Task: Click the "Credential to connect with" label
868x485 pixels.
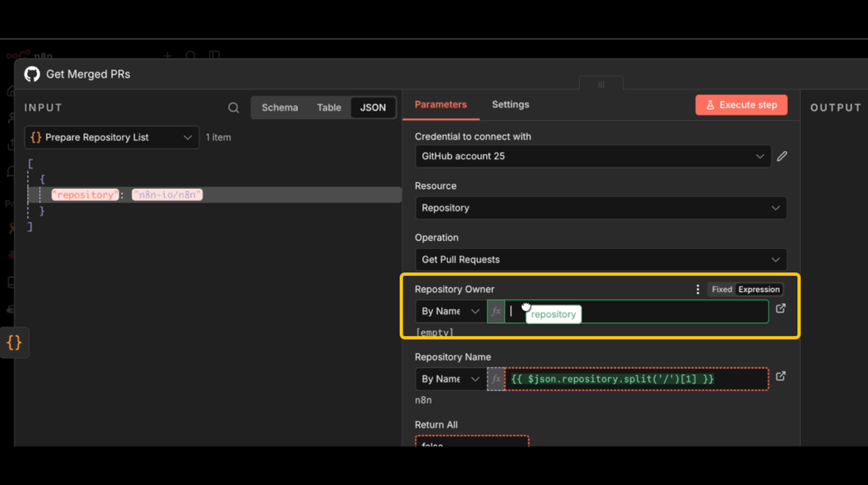Action: point(473,137)
